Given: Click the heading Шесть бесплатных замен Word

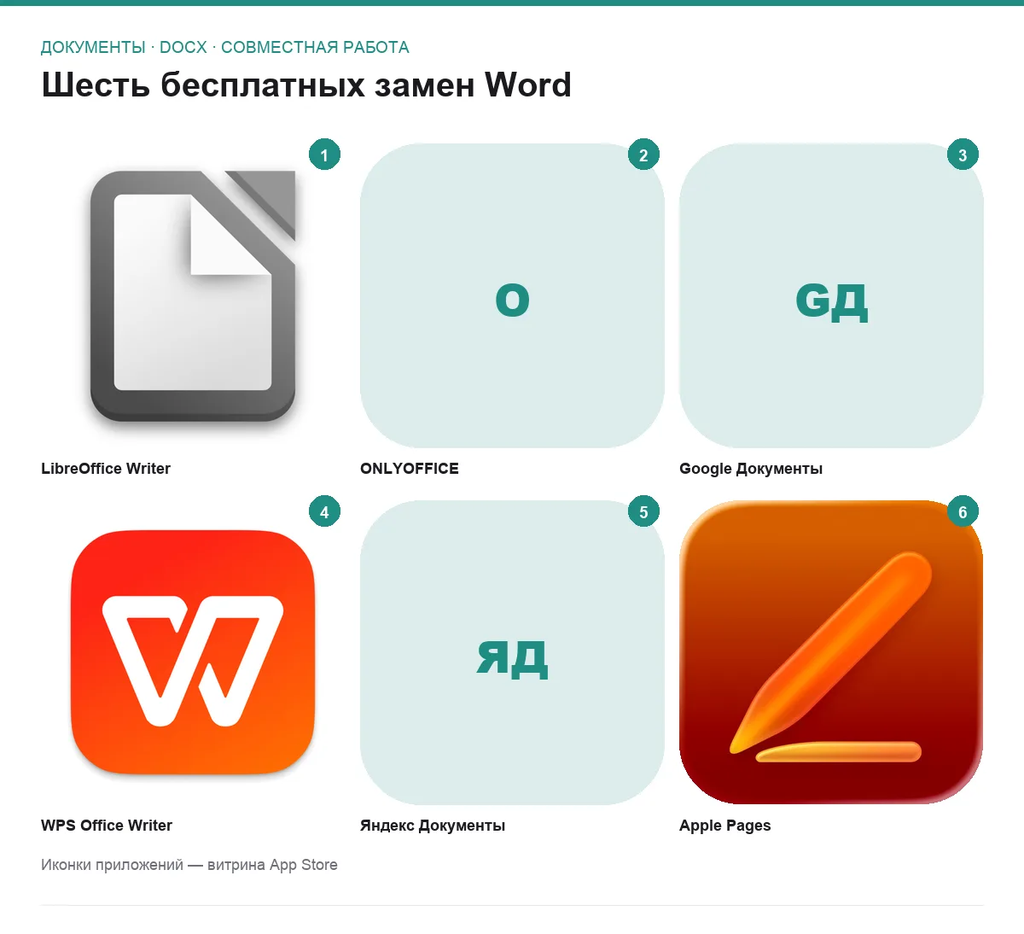Looking at the screenshot, I should [306, 85].
